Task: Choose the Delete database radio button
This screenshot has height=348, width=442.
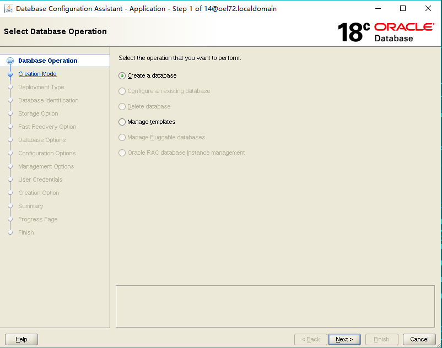Action: pos(144,106)
